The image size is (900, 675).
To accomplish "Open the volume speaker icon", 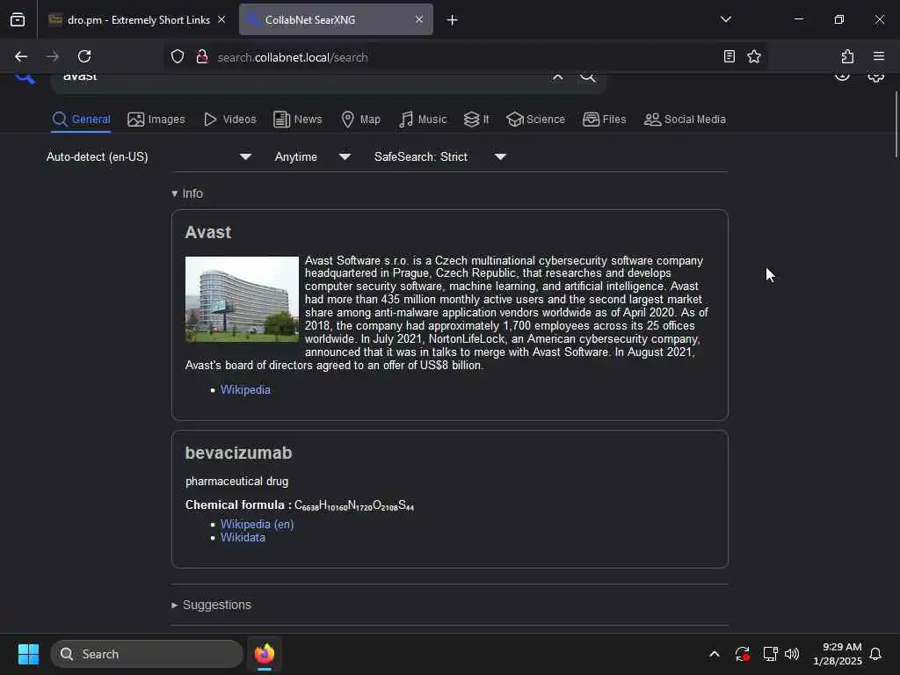I will [792, 654].
